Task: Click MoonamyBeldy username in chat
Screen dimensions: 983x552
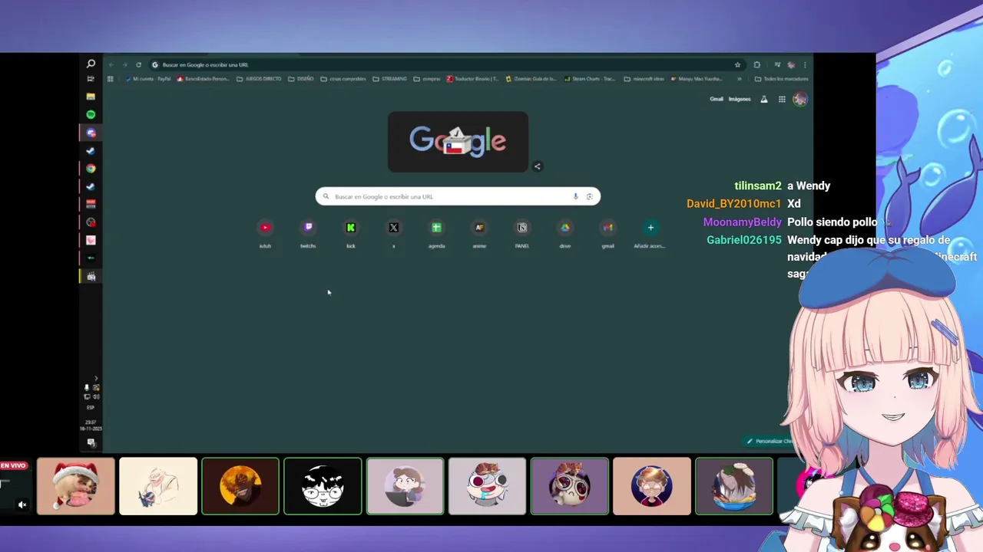Action: click(743, 222)
